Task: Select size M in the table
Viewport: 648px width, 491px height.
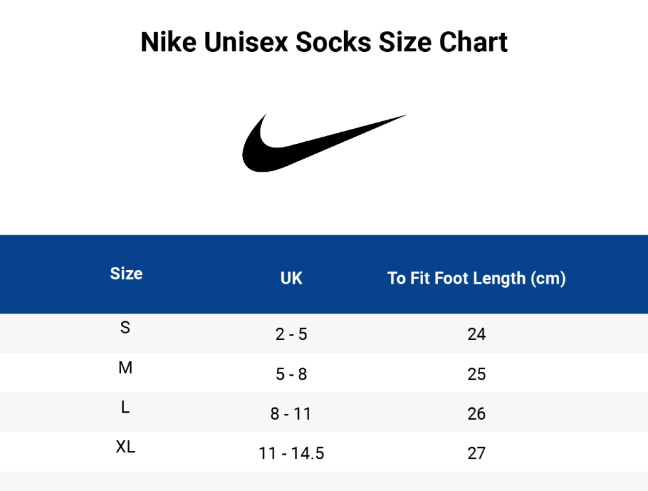Action: [x=125, y=368]
